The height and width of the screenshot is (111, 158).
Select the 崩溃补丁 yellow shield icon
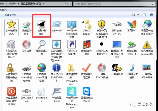[102, 24]
